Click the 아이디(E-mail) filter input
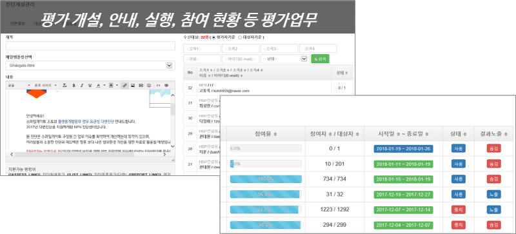Screen dimensions: 516x234 point(241,59)
